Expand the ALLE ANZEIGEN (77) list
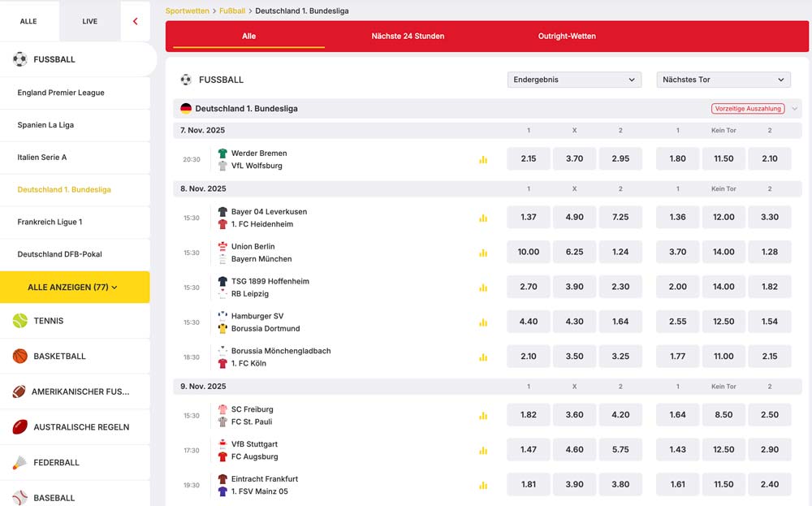Viewport: 812px width, 506px height. coord(75,288)
